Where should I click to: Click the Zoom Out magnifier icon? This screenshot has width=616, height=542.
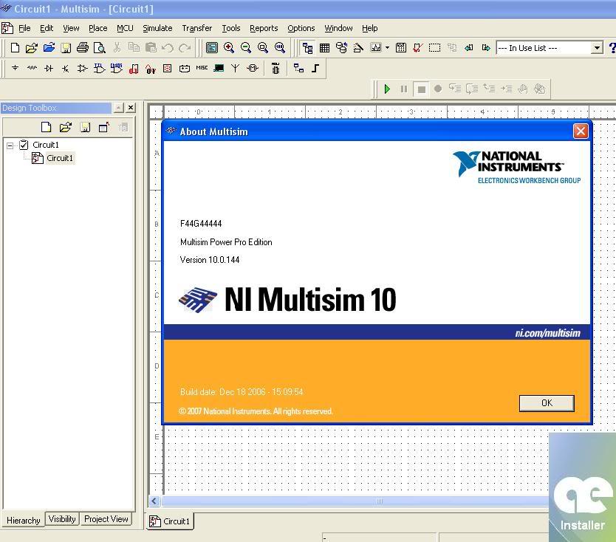tap(246, 48)
